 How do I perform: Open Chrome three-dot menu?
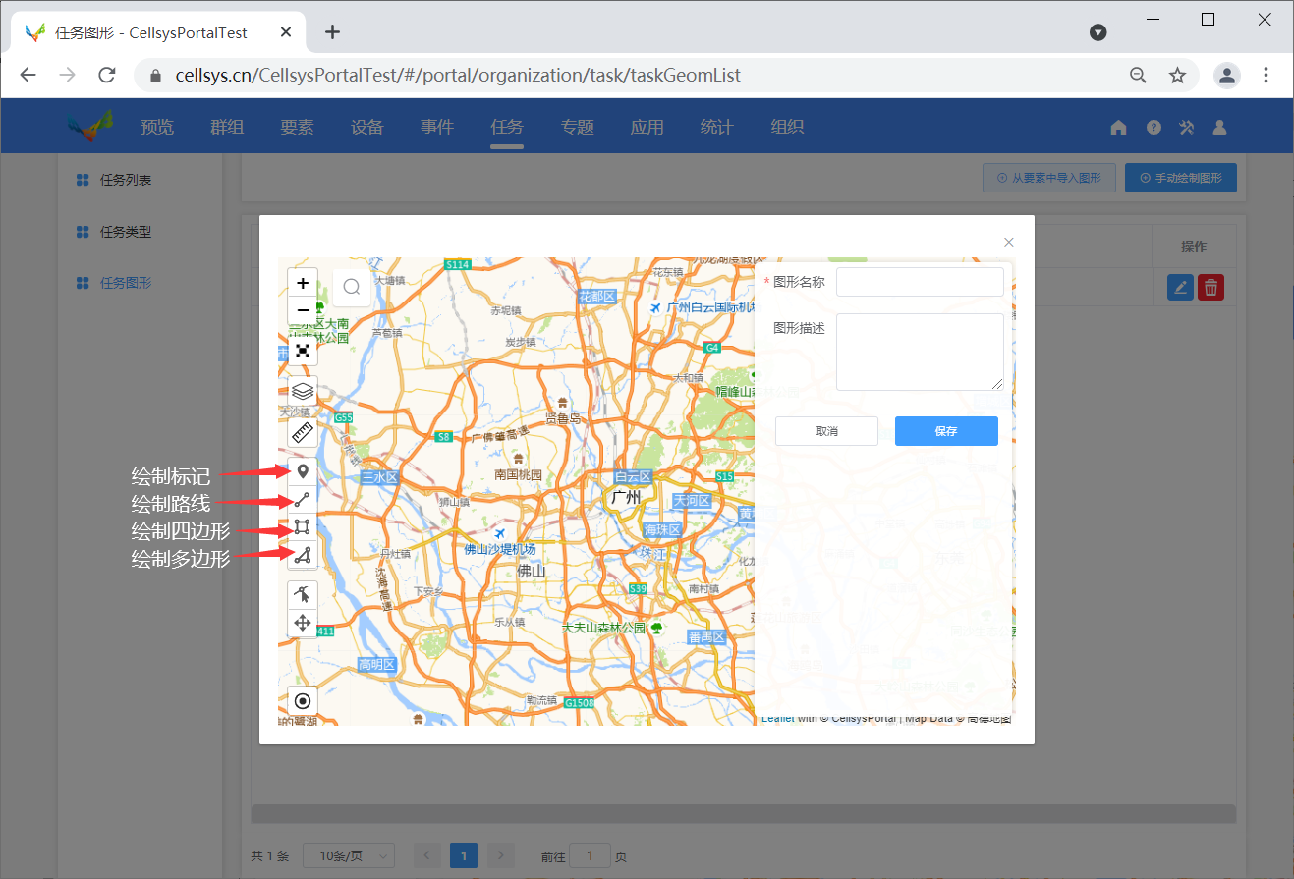click(x=1266, y=76)
